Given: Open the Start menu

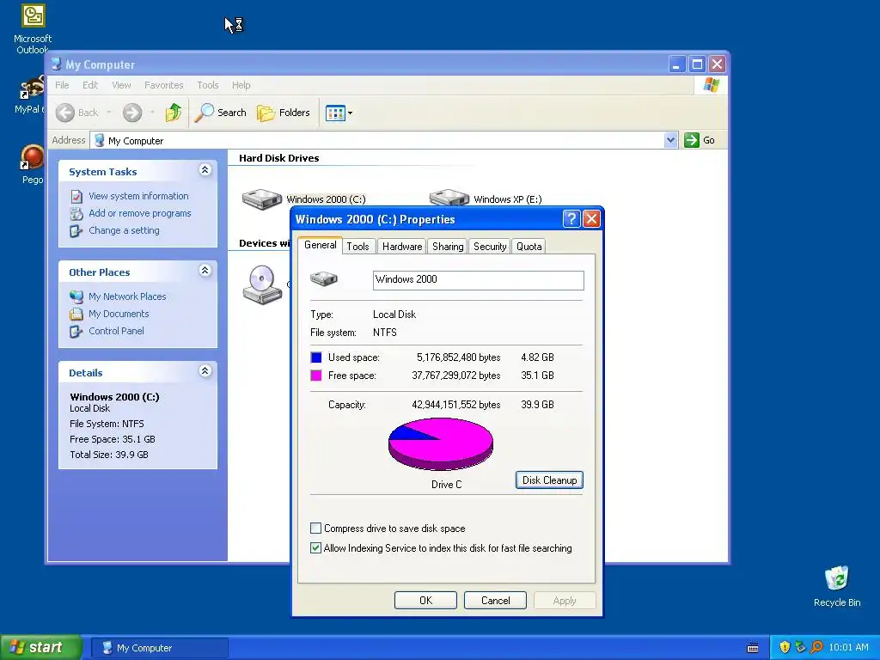Looking at the screenshot, I should click(x=41, y=648).
